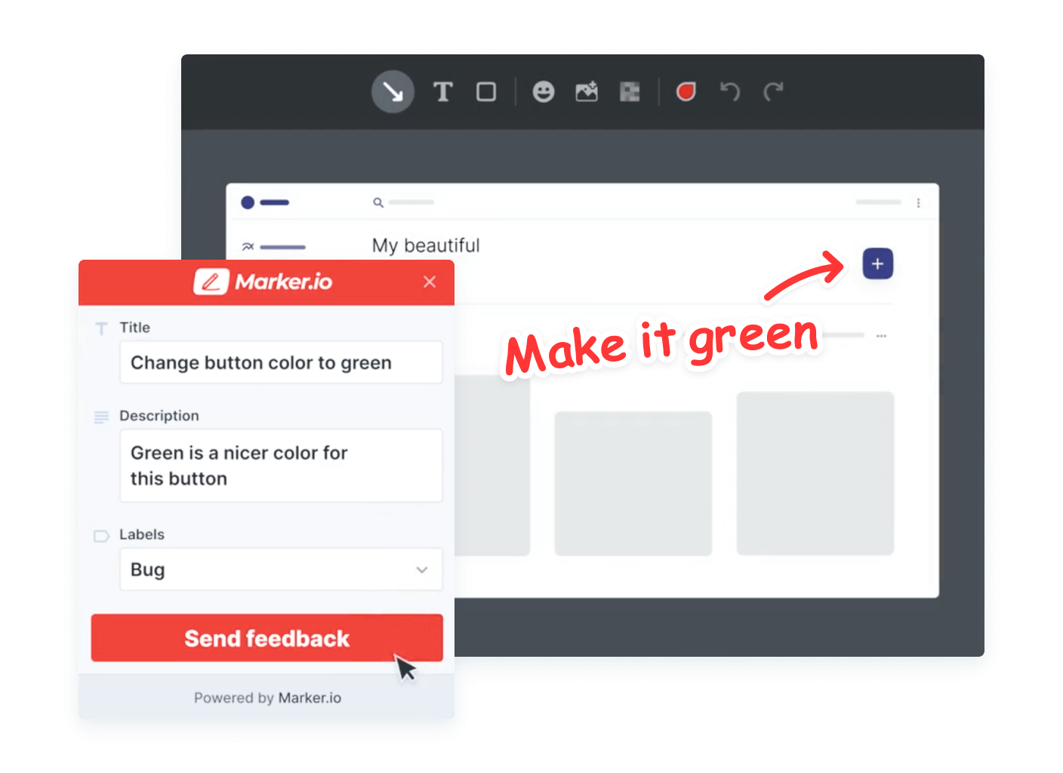Click the search magnifier in captured page
Viewport: 1063px width, 773px height.
coord(378,202)
